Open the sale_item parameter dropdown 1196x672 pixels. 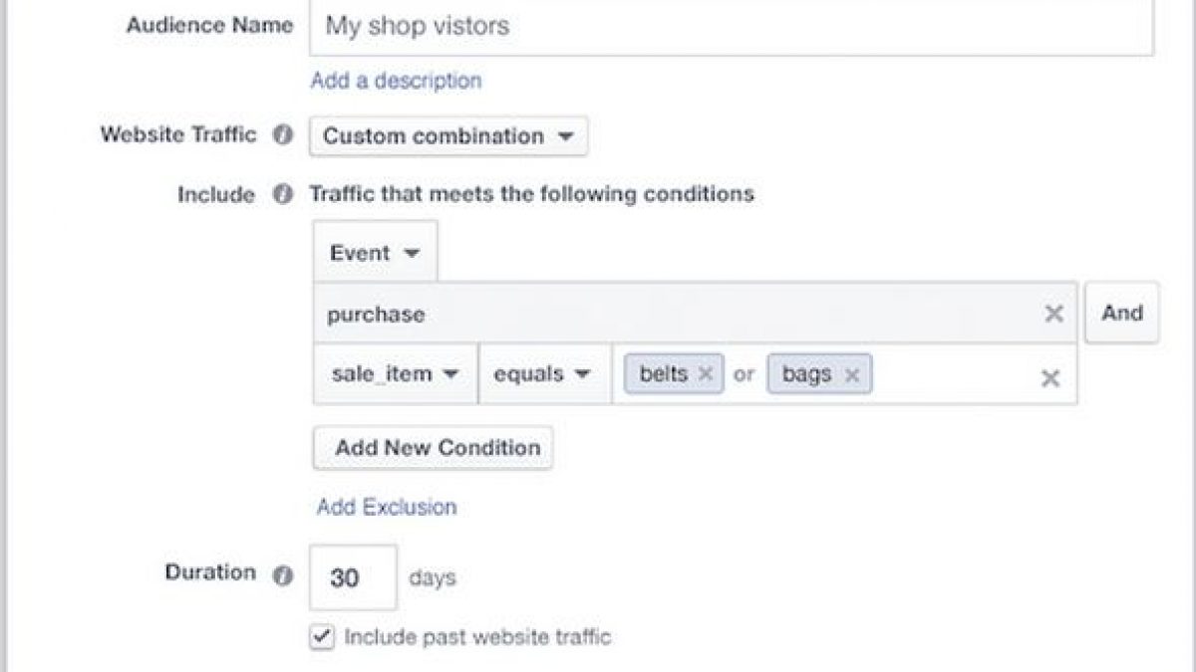coord(396,374)
